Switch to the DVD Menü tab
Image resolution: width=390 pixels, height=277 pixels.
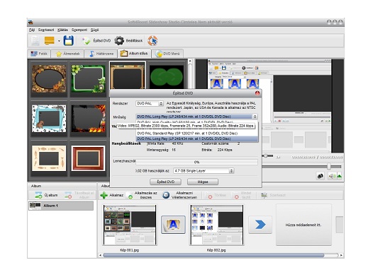tap(168, 54)
